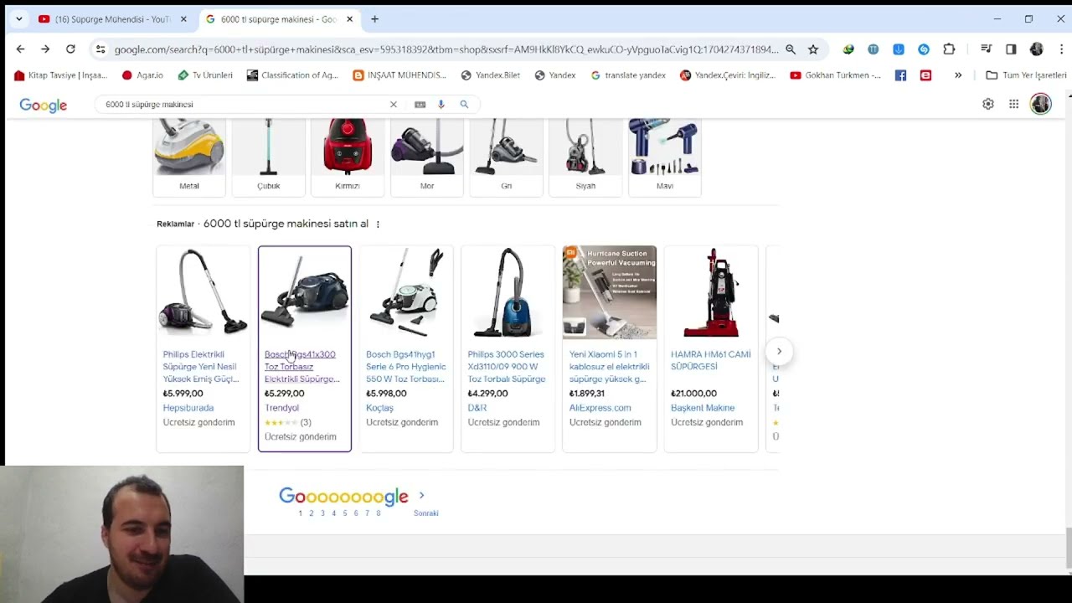Image resolution: width=1072 pixels, height=603 pixels.
Task: Go to results page 5
Action: (x=344, y=513)
